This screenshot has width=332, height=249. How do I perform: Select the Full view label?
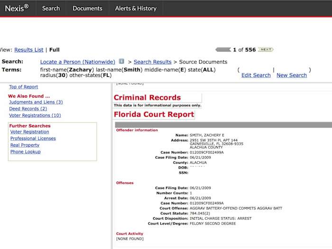click(55, 50)
